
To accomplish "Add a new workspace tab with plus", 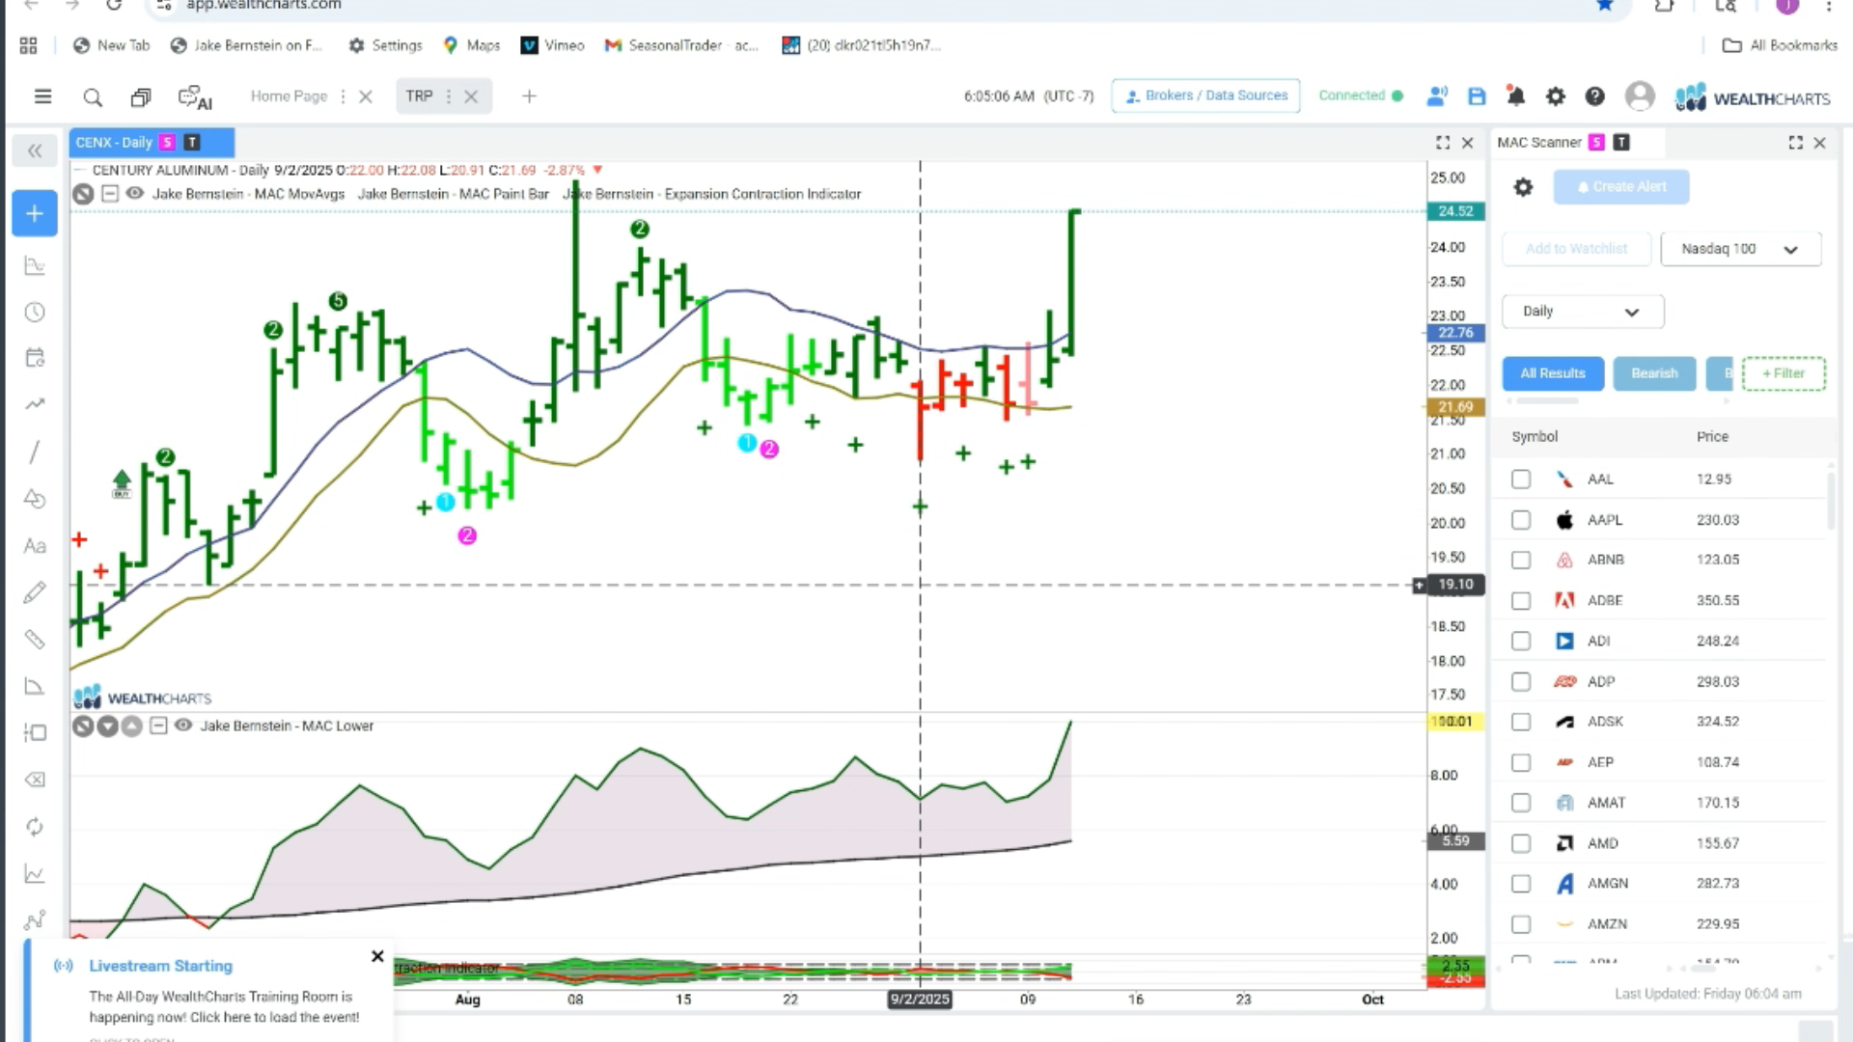I will [x=529, y=96].
